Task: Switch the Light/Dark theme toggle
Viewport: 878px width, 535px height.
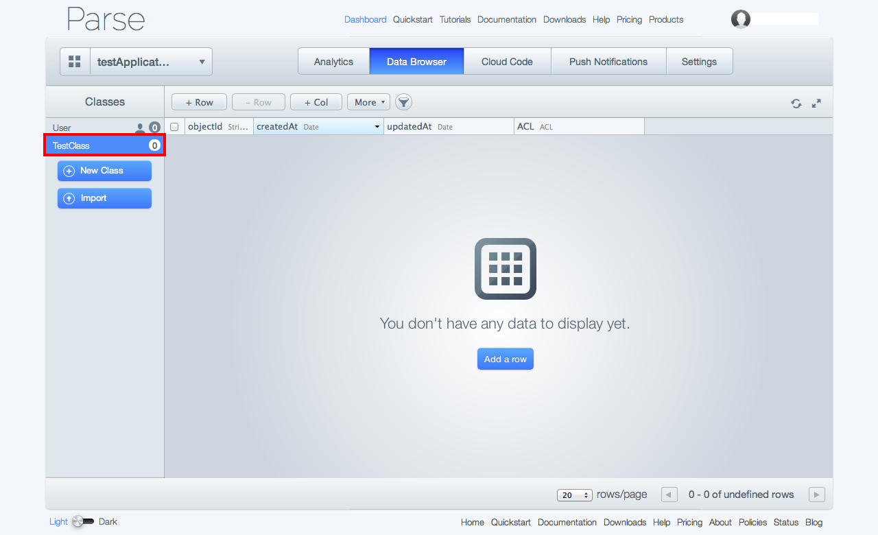Action: tap(82, 521)
